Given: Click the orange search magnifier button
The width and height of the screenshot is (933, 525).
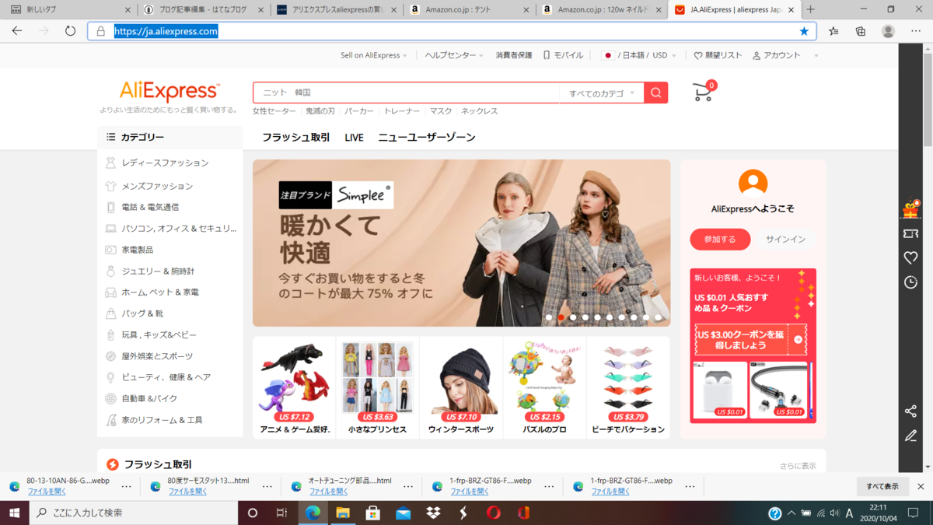Looking at the screenshot, I should 655,93.
